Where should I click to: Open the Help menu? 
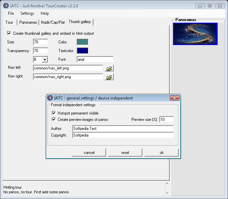click(x=45, y=13)
